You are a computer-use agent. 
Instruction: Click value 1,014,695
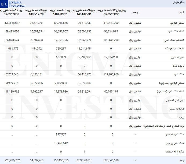(85, 49)
